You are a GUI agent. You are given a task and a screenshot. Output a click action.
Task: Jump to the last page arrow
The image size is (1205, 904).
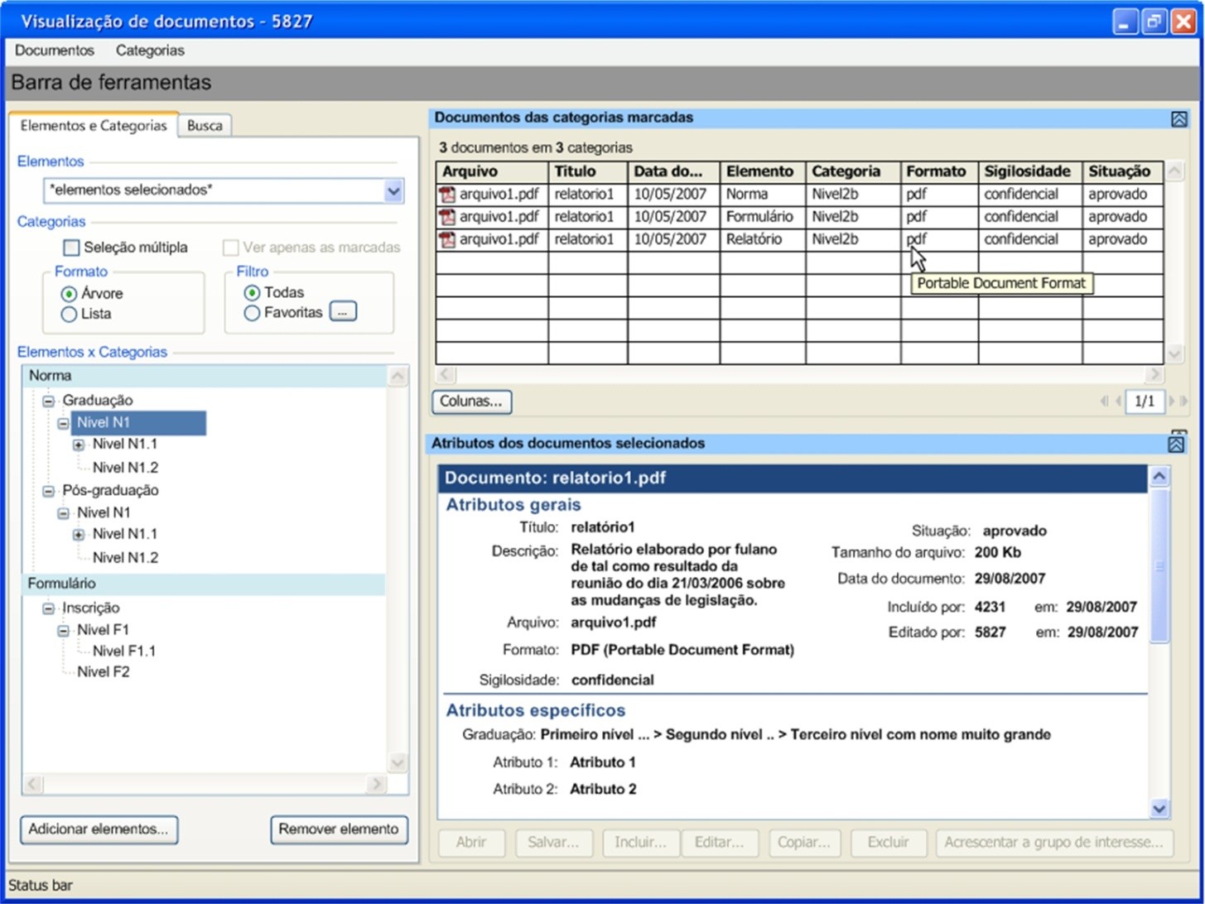(x=1186, y=402)
